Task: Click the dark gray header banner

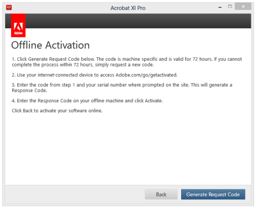Action: 138,21
